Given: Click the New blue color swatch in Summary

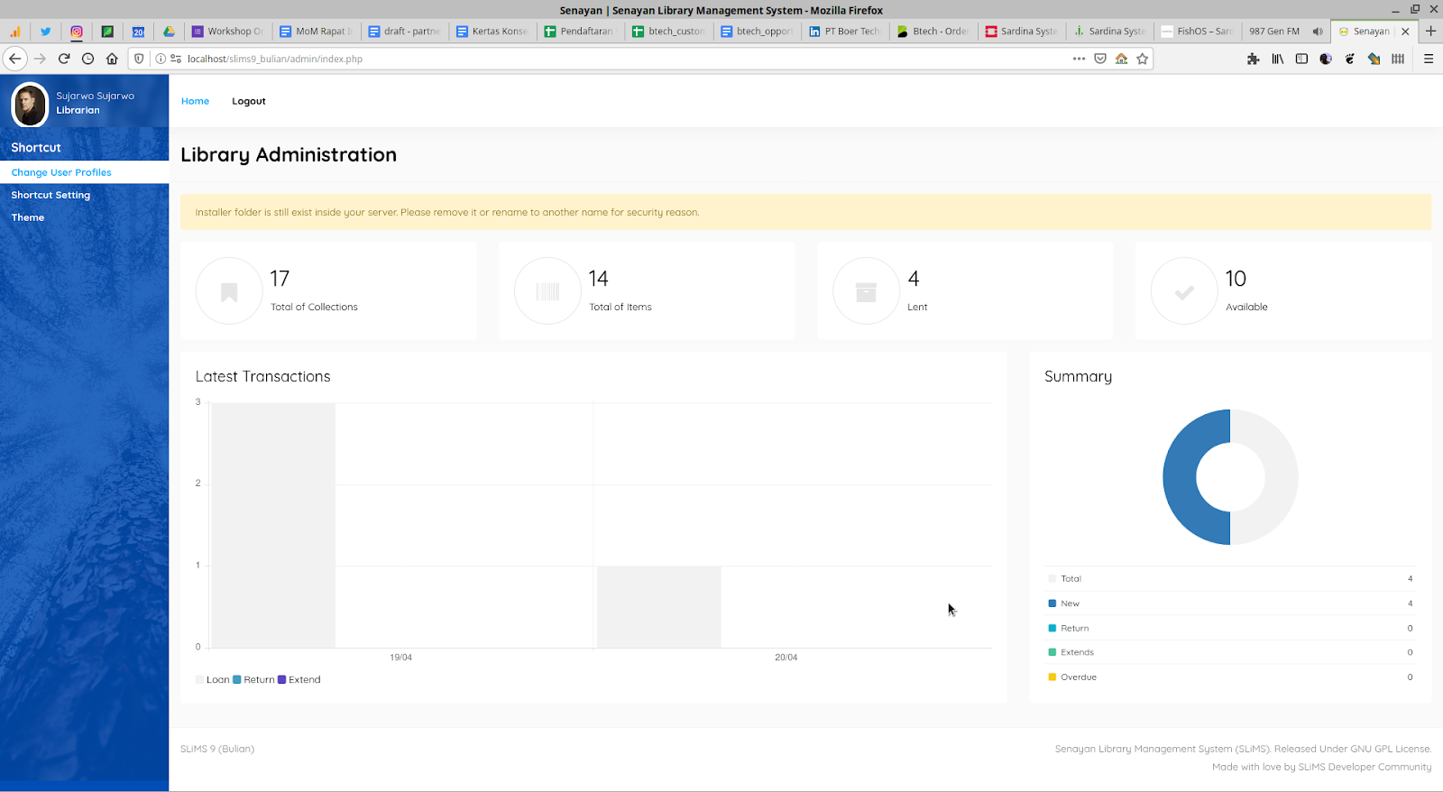Looking at the screenshot, I should tap(1052, 603).
